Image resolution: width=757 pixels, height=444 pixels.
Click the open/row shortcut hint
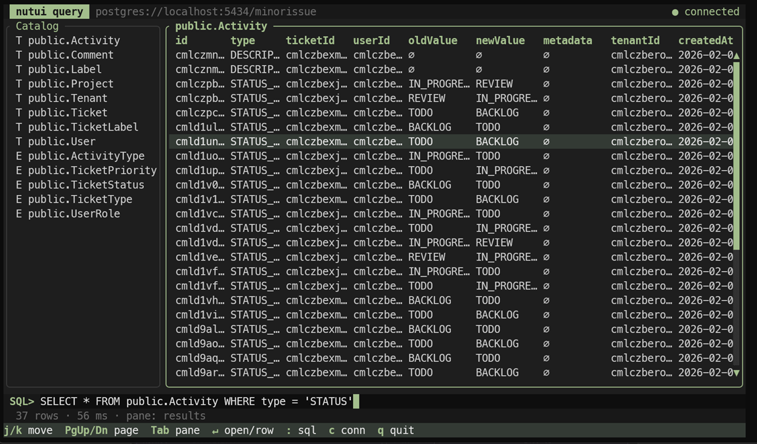[243, 430]
